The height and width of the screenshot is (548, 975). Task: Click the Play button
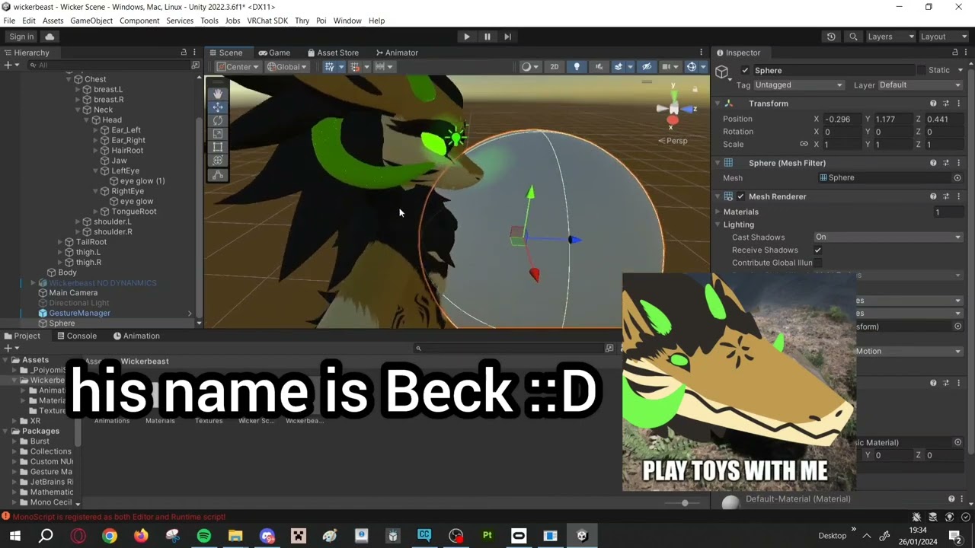pyautogui.click(x=467, y=37)
